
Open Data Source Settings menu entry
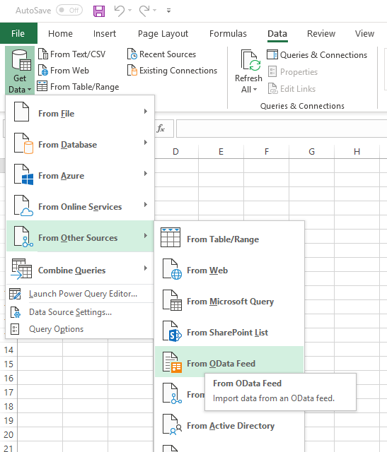pyautogui.click(x=80, y=312)
